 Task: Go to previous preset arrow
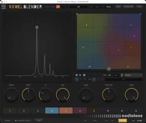pyautogui.click(x=63, y=7)
